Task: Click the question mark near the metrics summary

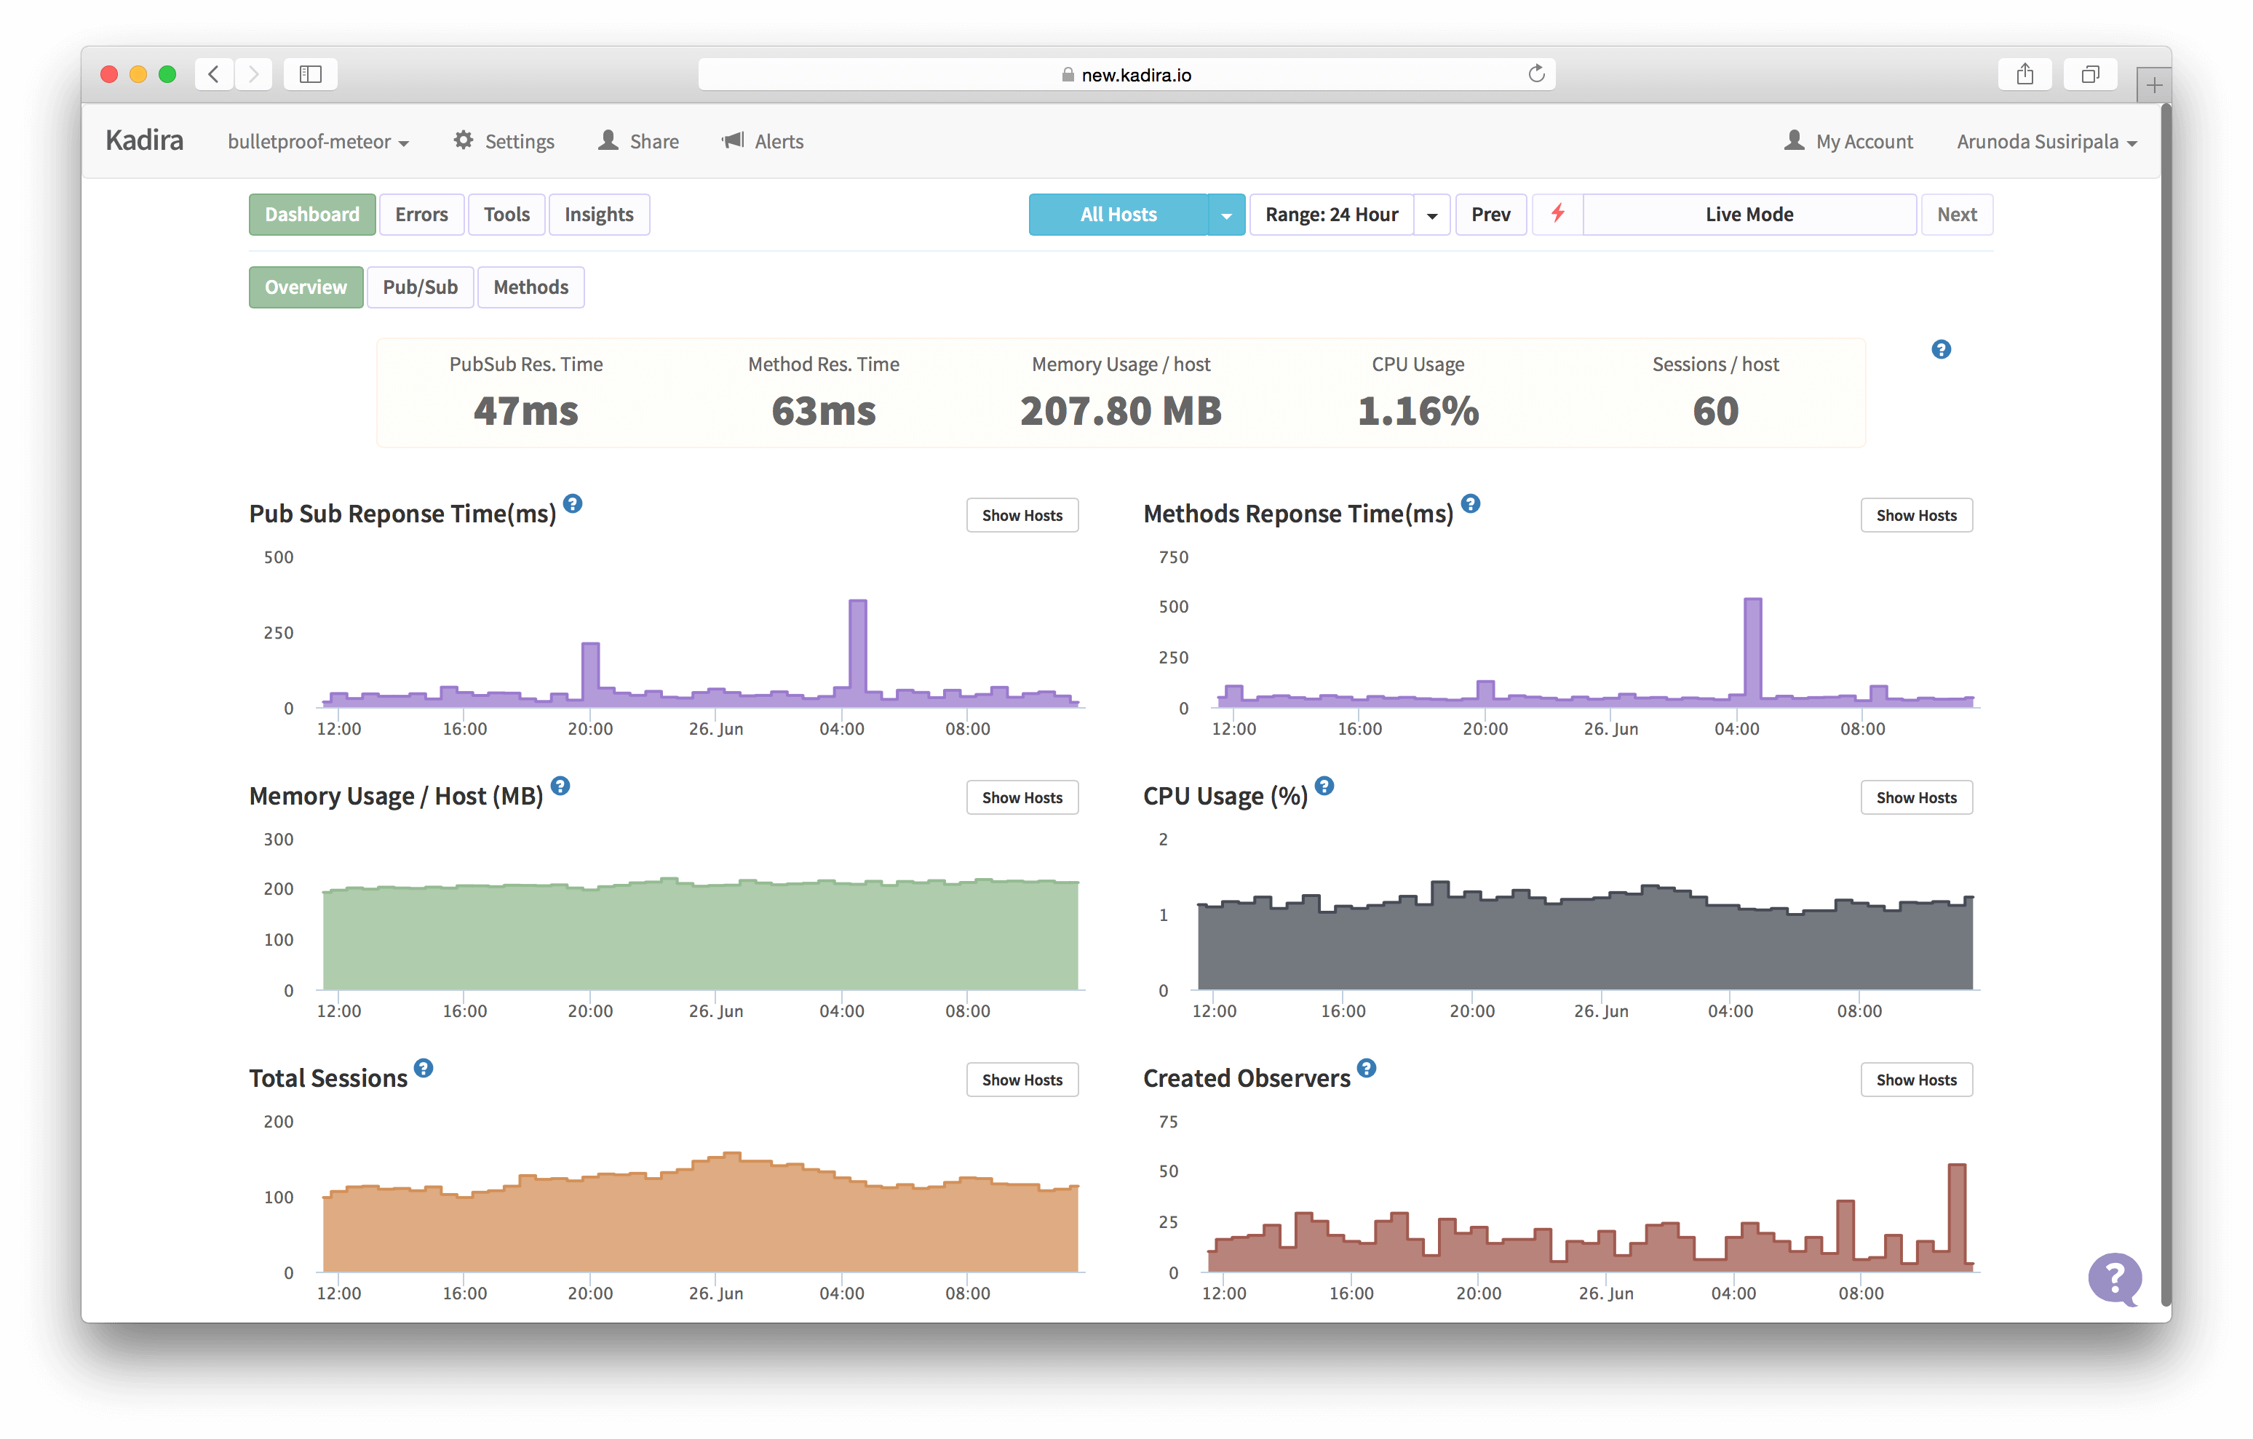Action: pos(1941,349)
